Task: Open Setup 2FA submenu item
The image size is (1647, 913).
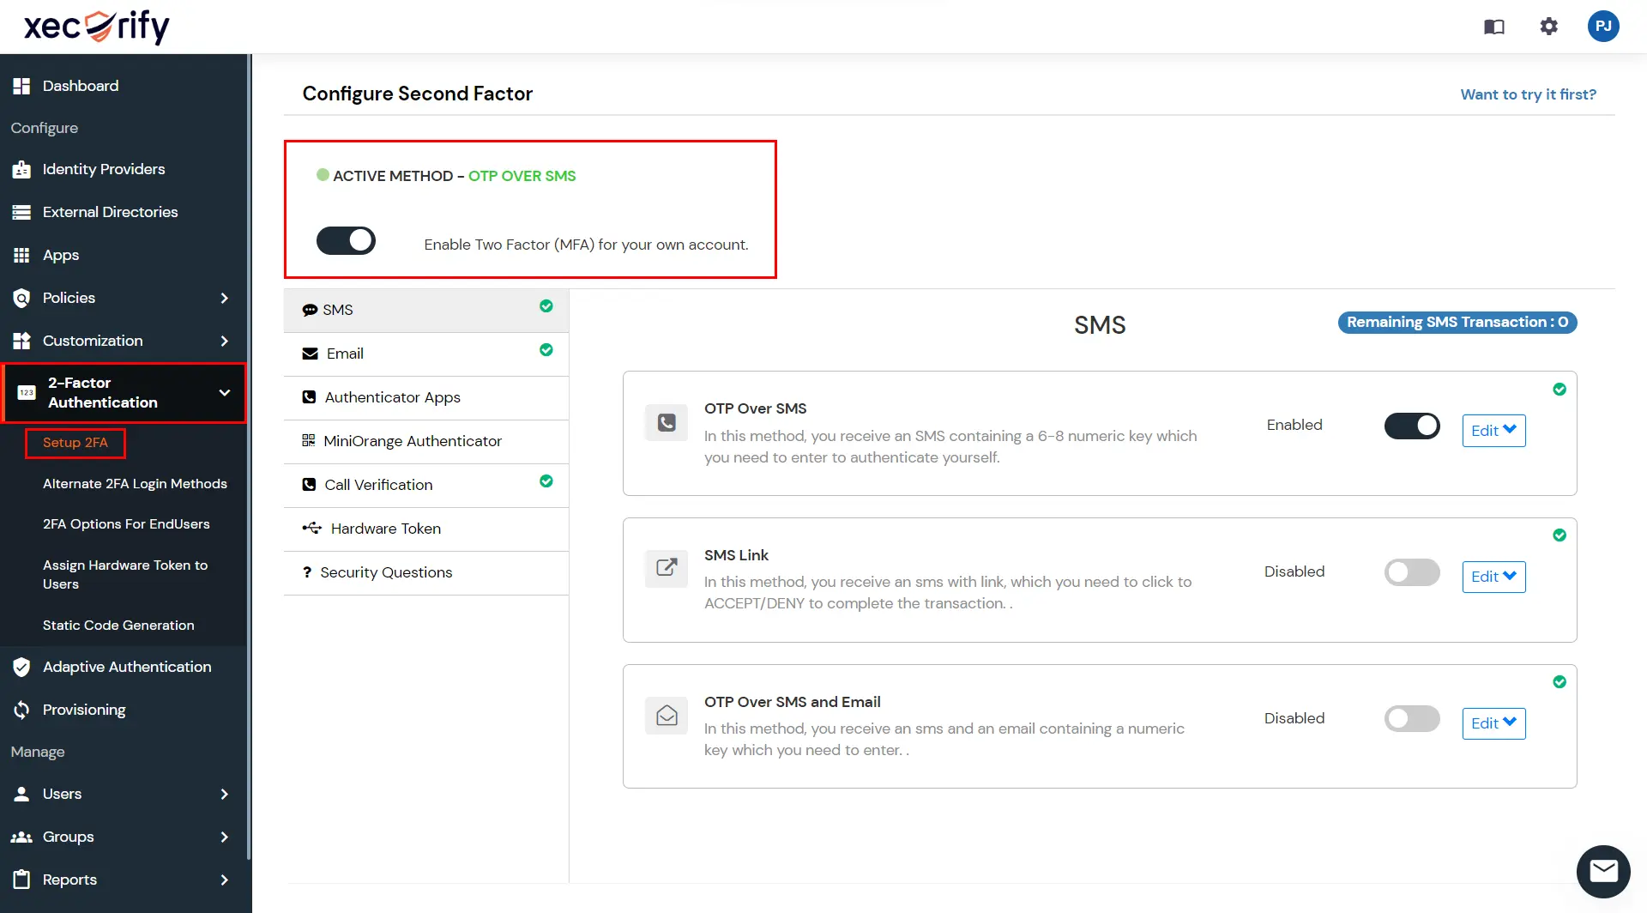Action: [75, 443]
